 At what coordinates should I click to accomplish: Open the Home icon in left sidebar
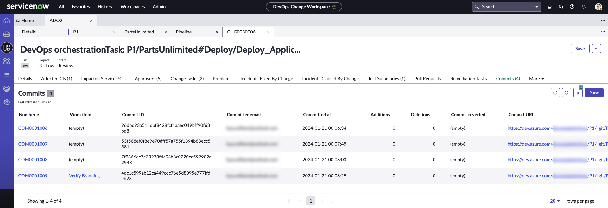point(7,21)
